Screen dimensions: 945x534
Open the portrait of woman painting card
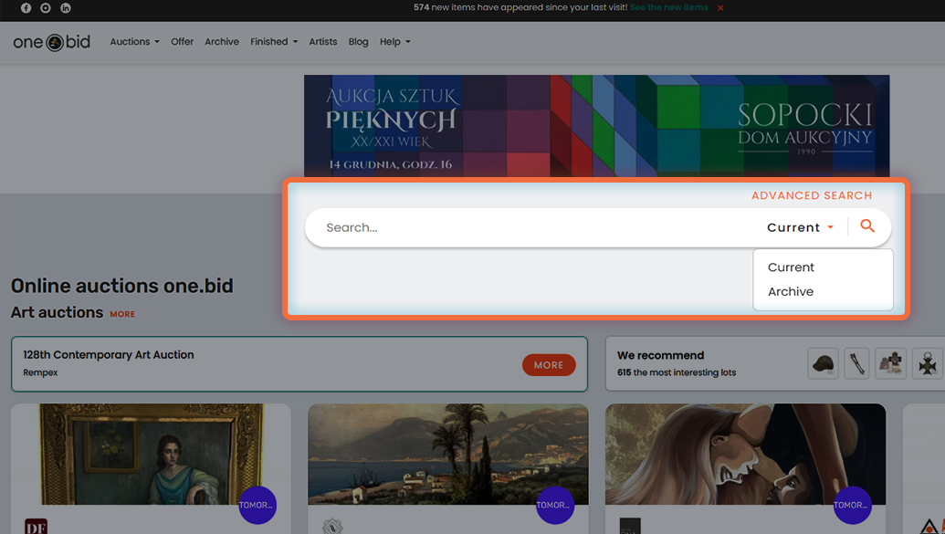[151, 454]
